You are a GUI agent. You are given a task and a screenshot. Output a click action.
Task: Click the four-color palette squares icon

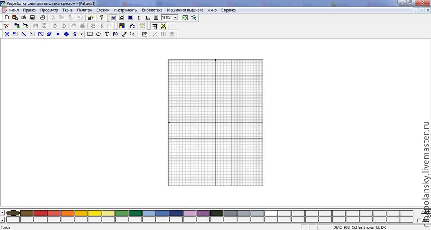[x=122, y=26]
